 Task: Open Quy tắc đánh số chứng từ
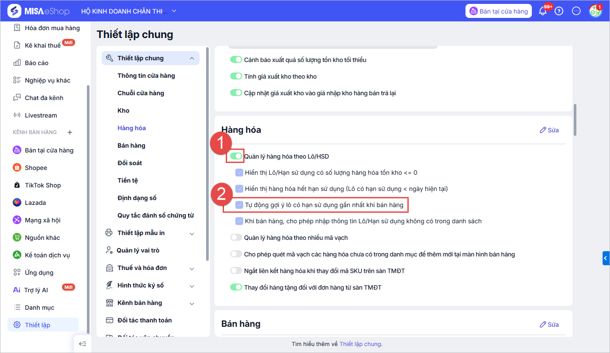155,215
